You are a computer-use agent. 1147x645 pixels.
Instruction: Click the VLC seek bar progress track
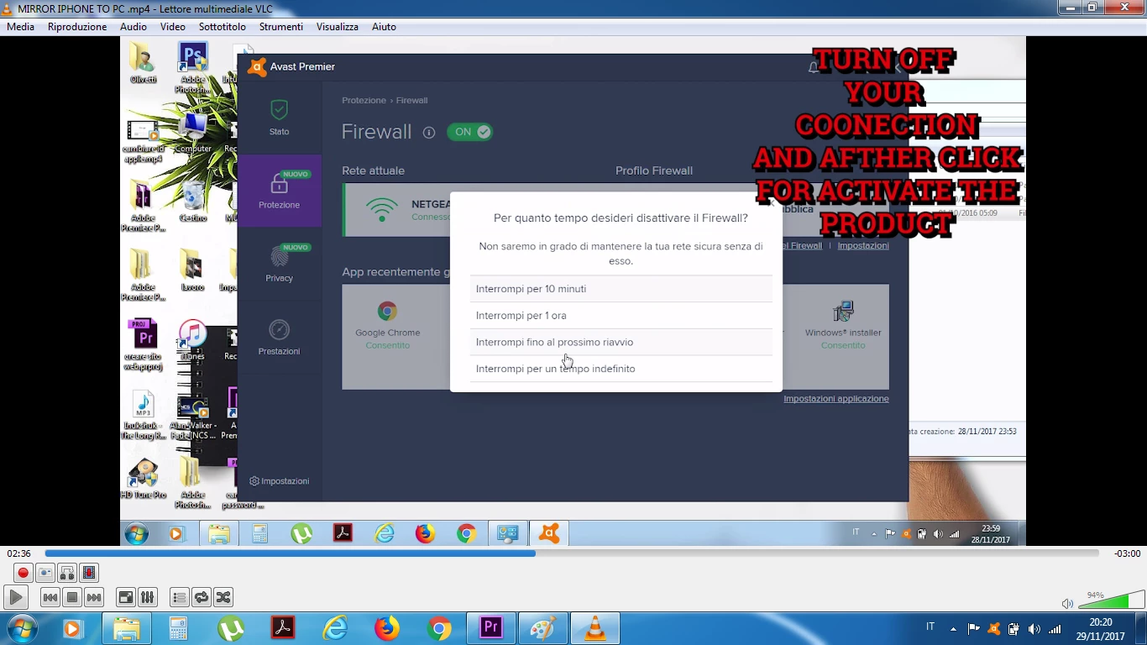(571, 553)
